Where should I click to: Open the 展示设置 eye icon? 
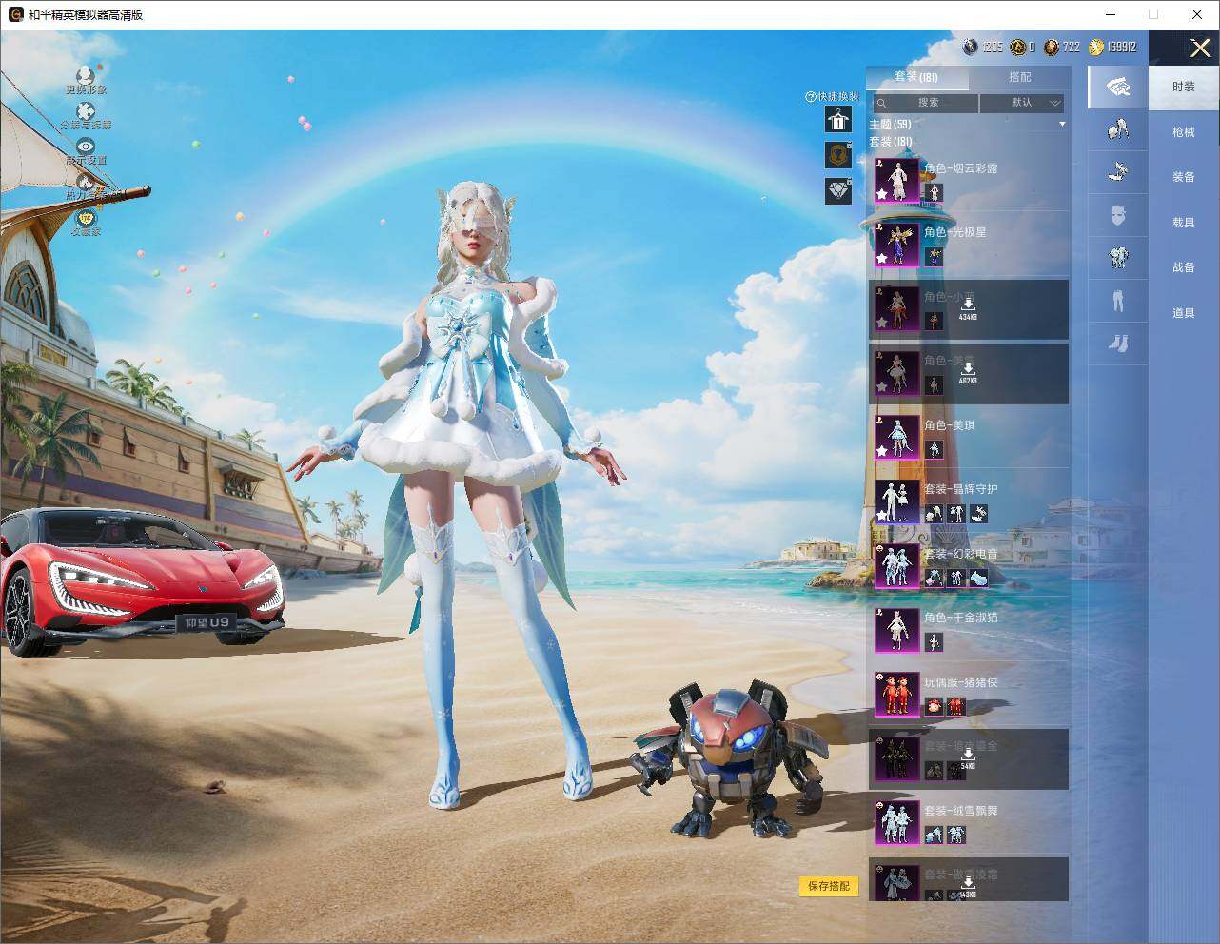point(86,147)
